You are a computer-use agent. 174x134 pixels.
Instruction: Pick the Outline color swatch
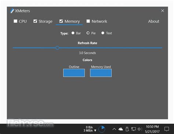74,73
